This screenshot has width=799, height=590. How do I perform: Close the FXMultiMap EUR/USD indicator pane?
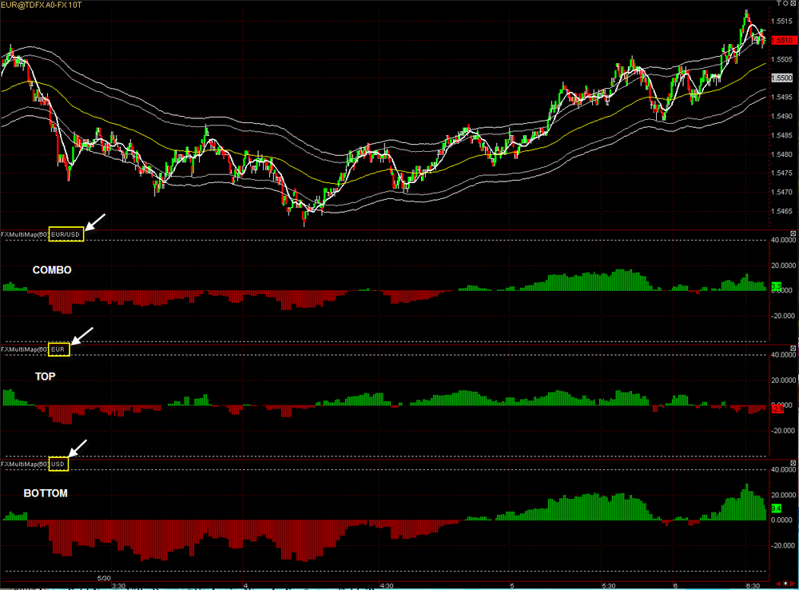pos(793,233)
